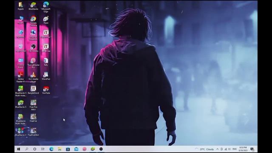Open Microsoft Edge desktop shortcut
This screenshot has width=272, height=153.
pyautogui.click(x=46, y=7)
